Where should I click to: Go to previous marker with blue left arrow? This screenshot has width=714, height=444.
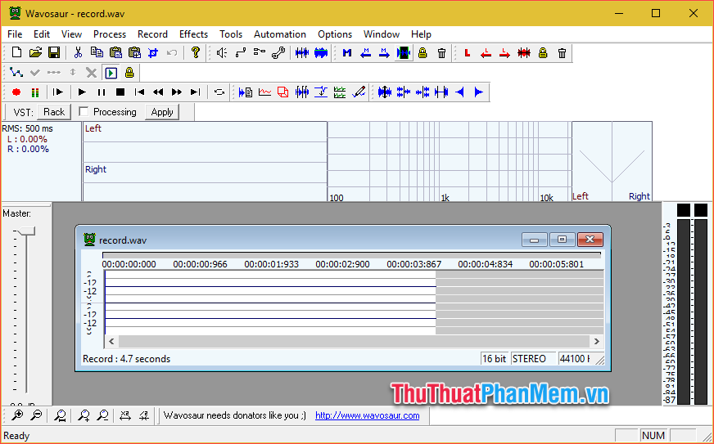pyautogui.click(x=366, y=53)
